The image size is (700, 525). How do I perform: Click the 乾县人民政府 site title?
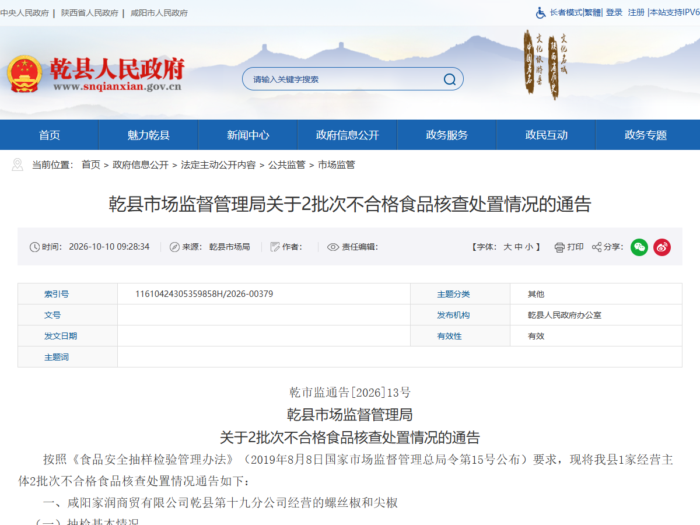117,69
